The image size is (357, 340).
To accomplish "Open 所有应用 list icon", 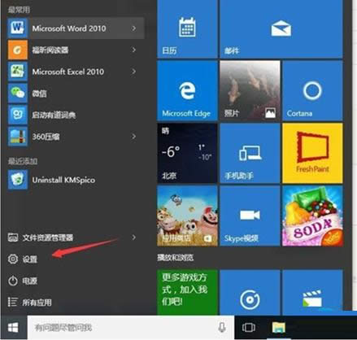I will point(13,302).
